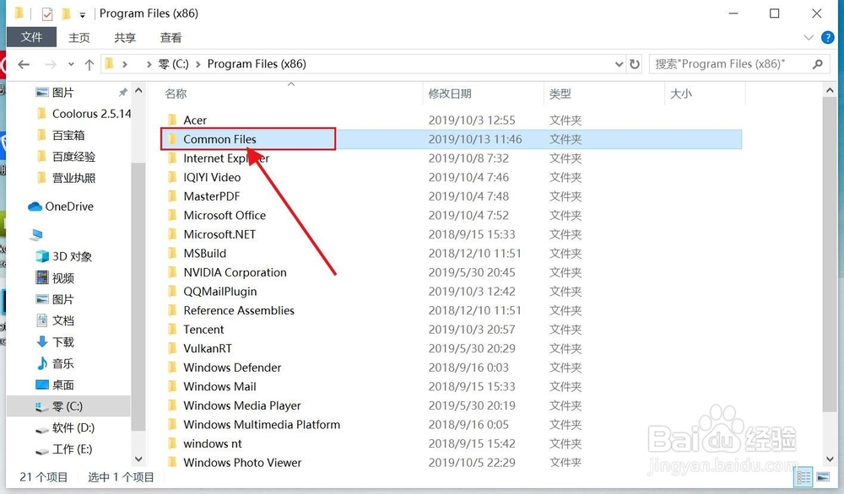
Task: Select the Acer folder icon
Action: (x=172, y=120)
